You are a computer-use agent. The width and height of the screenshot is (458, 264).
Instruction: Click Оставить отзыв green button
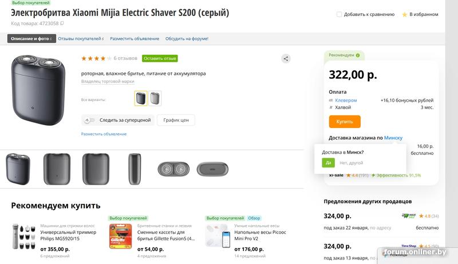(x=160, y=58)
